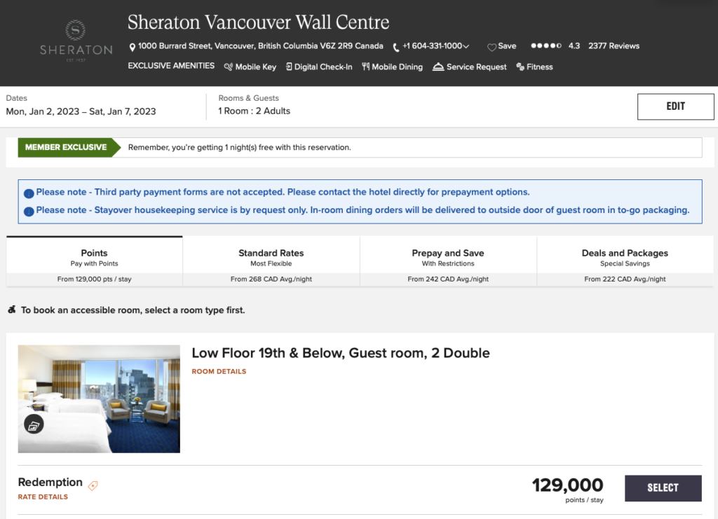Switch to the Standard Rates tab
Image resolution: width=718 pixels, height=519 pixels.
(x=271, y=254)
